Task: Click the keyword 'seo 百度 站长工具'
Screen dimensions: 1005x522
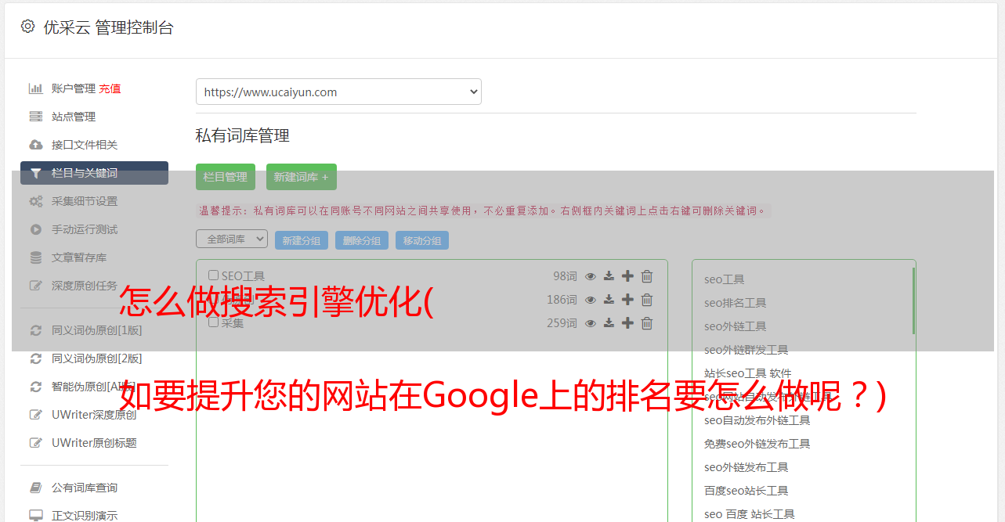Action: point(750,514)
